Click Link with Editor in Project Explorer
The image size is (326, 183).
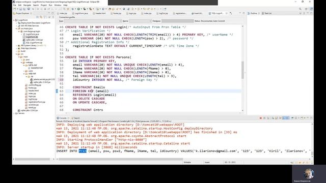tap(41, 17)
